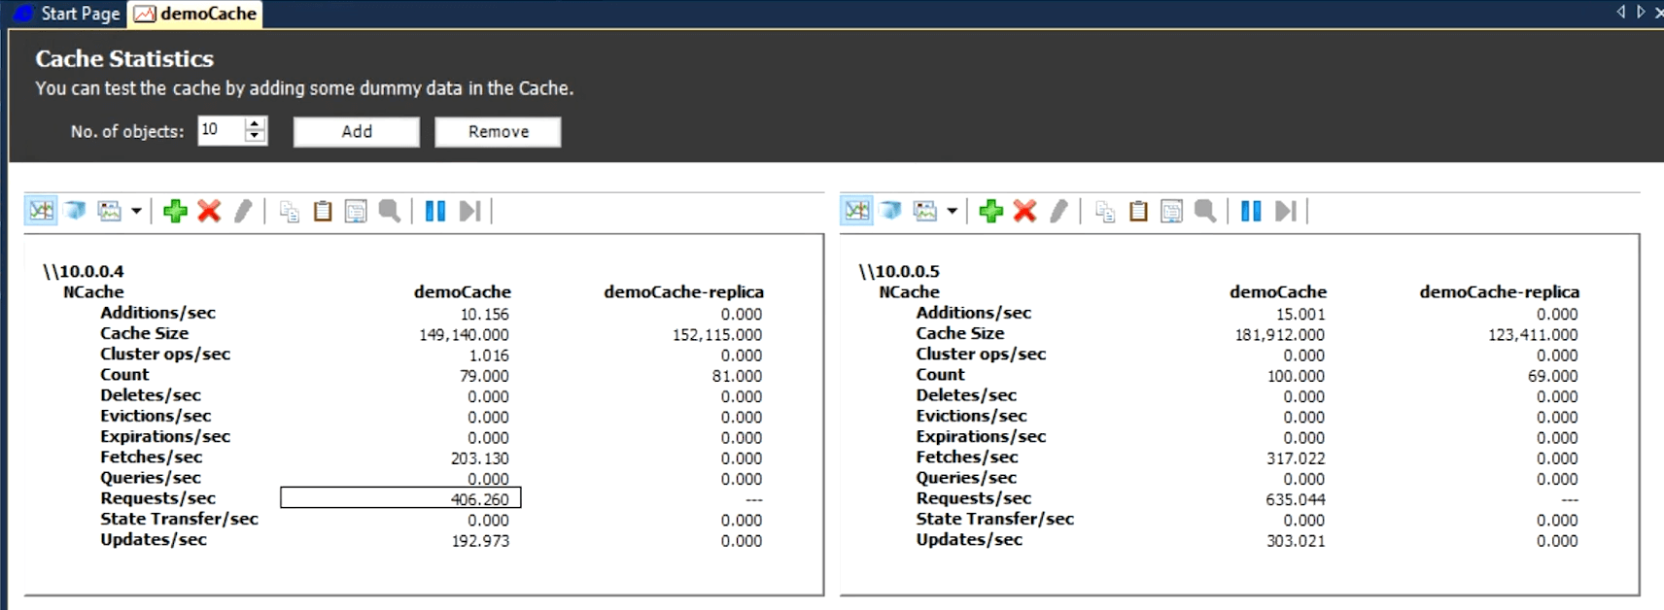1664x610 pixels.
Task: Click \\10.0.0.5 server heading
Action: coord(898,271)
